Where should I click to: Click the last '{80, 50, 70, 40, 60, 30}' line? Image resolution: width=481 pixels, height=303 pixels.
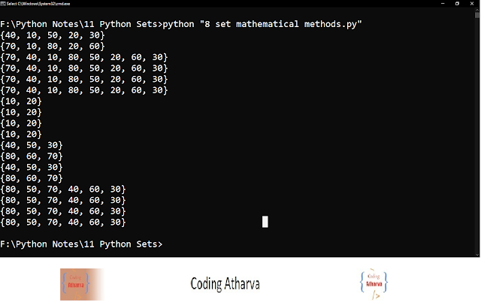pyautogui.click(x=63, y=222)
